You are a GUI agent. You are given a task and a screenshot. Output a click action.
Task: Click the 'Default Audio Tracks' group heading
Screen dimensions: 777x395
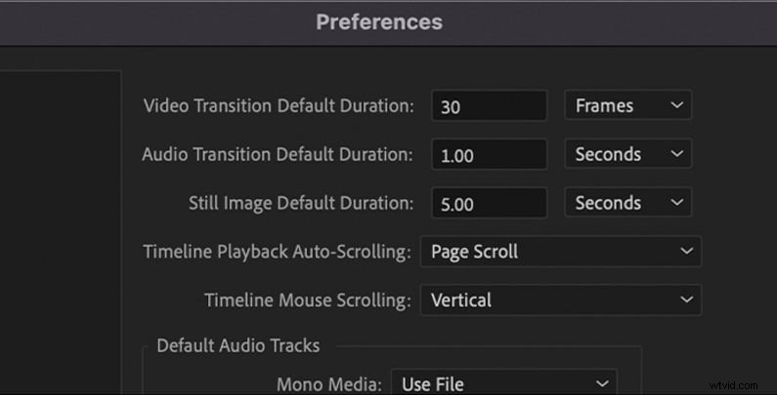tap(237, 345)
